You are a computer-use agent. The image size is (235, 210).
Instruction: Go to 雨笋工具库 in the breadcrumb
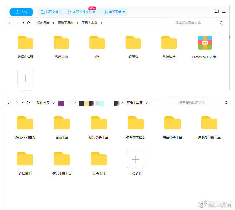[x=65, y=23]
